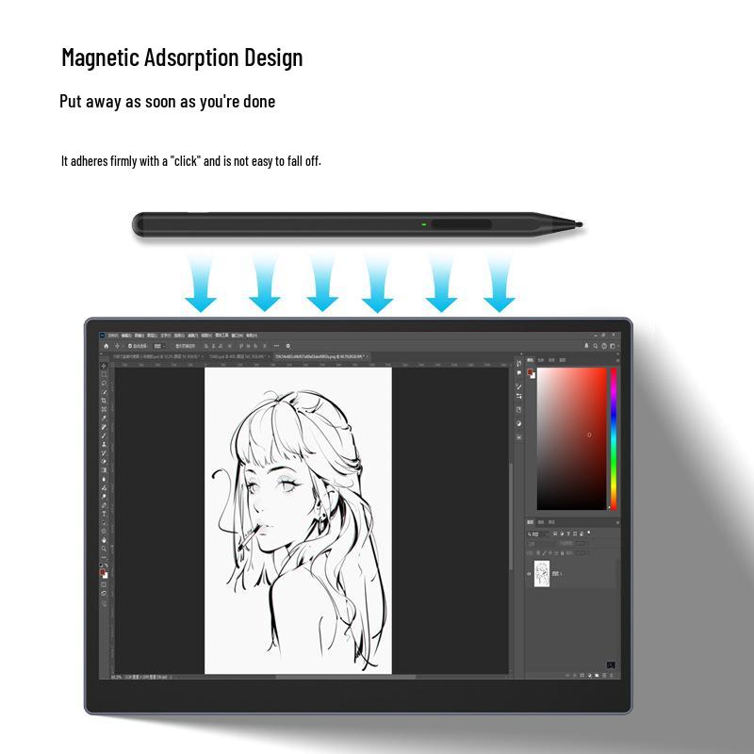This screenshot has width=754, height=754.
Task: Switch to the active PNG document tab
Action: 319,356
